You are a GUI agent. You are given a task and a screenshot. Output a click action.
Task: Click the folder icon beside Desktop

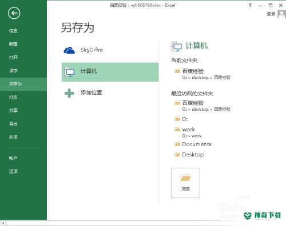click(177, 155)
